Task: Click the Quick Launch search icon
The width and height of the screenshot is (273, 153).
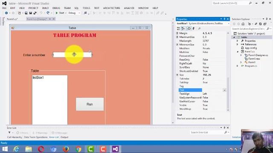Action: (x=250, y=3)
